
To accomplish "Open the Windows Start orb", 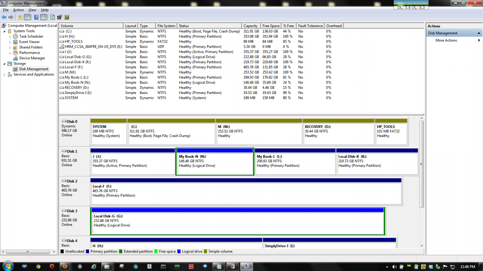I will pos(8,266).
